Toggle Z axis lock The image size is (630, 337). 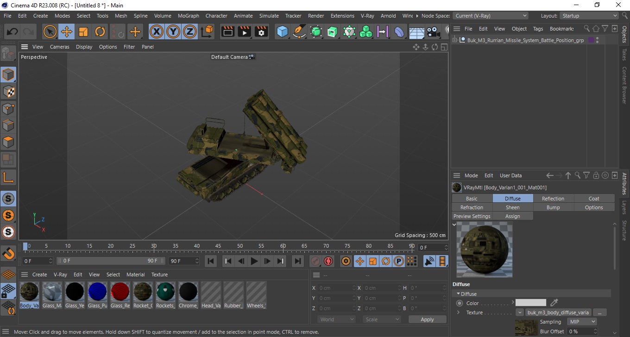click(190, 32)
